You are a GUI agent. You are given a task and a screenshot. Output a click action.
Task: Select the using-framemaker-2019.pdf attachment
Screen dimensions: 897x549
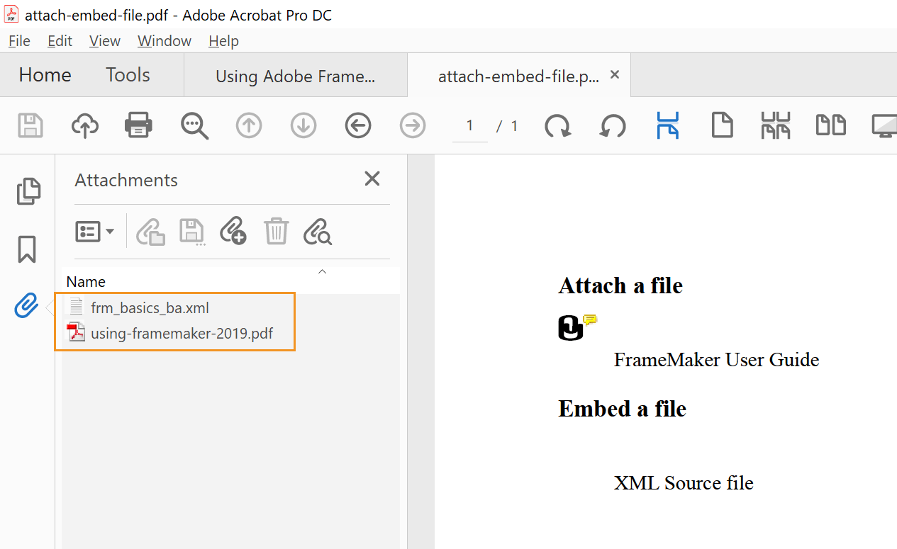(181, 333)
